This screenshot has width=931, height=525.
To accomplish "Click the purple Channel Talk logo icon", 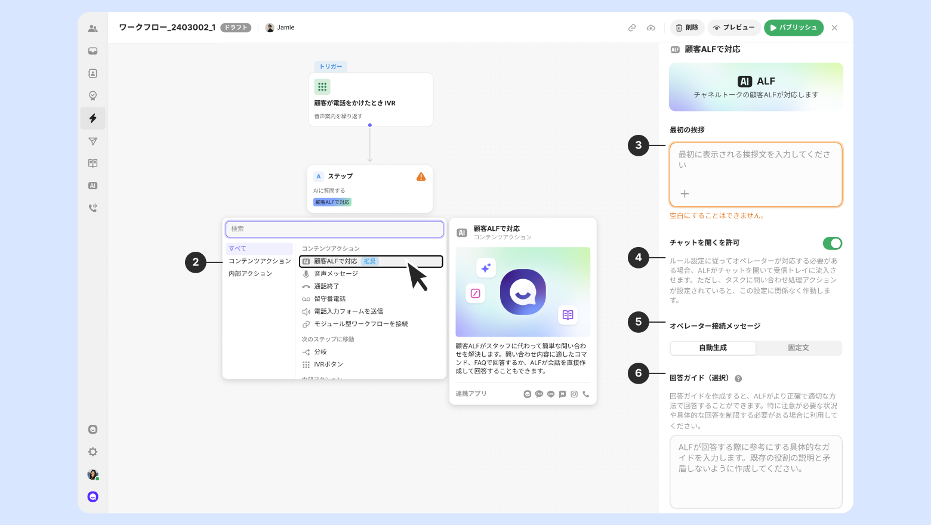I will tap(93, 496).
